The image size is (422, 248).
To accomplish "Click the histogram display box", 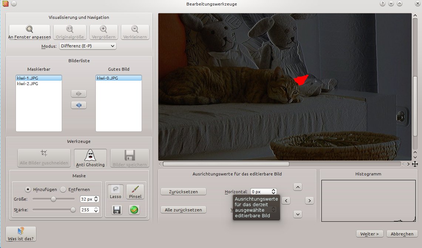I will [368, 201].
